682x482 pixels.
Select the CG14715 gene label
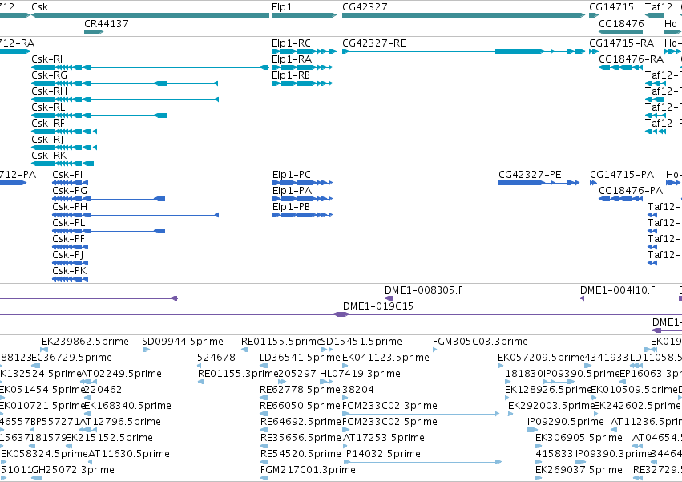point(611,7)
